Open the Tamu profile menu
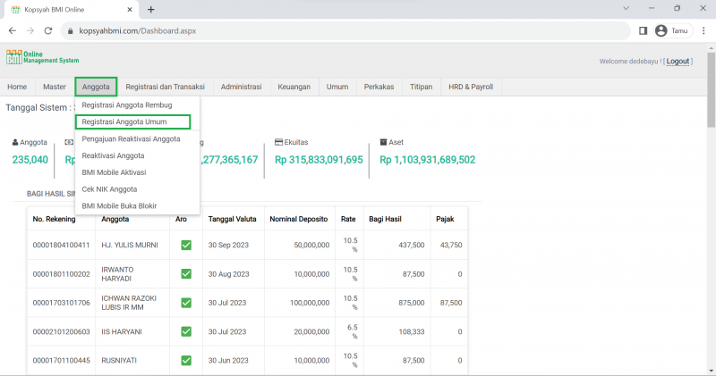 [x=673, y=30]
